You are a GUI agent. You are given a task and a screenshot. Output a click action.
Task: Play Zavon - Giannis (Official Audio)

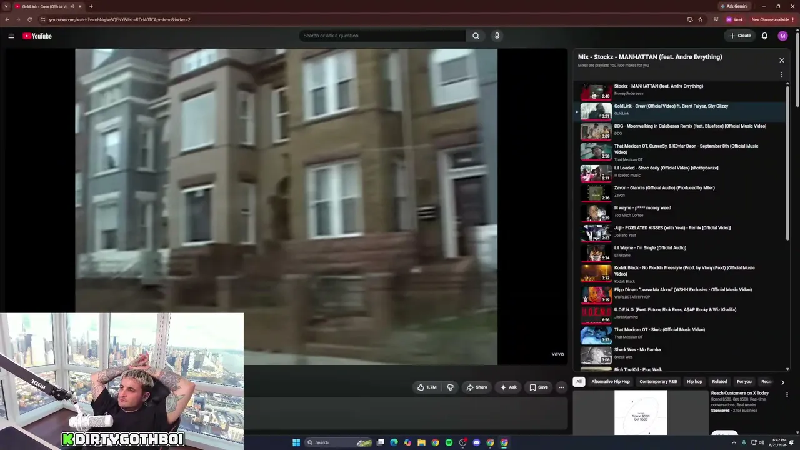click(680, 193)
